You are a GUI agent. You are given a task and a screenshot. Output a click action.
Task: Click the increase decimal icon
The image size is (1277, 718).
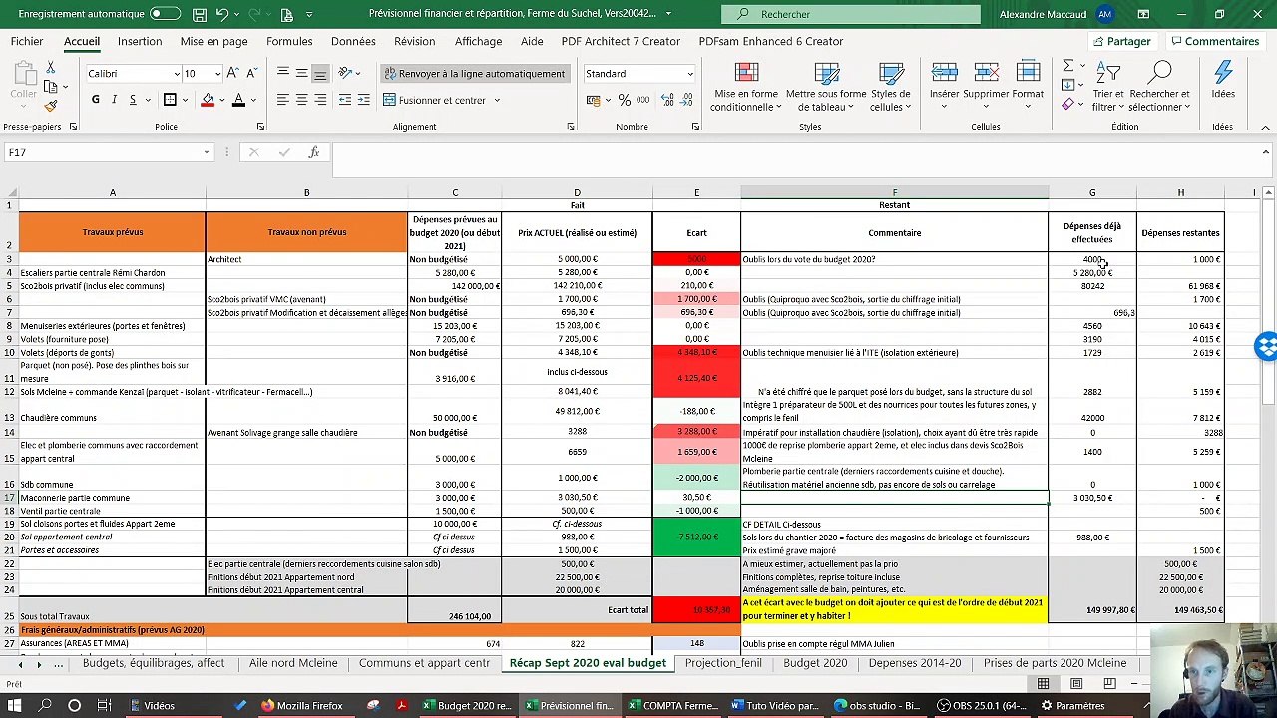pyautogui.click(x=667, y=100)
